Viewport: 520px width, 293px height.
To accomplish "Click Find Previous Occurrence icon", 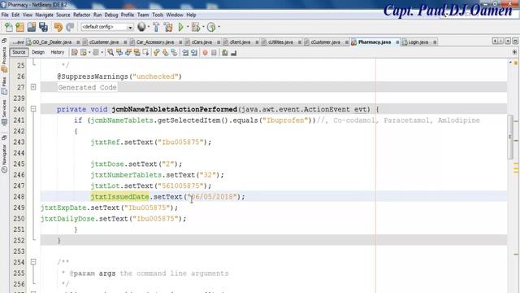I will [x=119, y=52].
